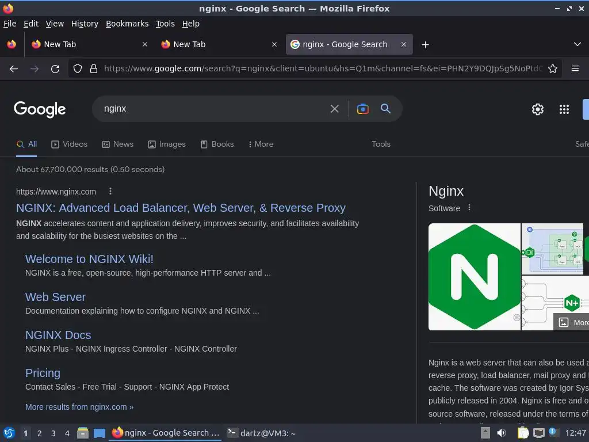The height and width of the screenshot is (442, 589).
Task: Open the Nginx architecture diagram thumbnail
Action: (x=553, y=249)
